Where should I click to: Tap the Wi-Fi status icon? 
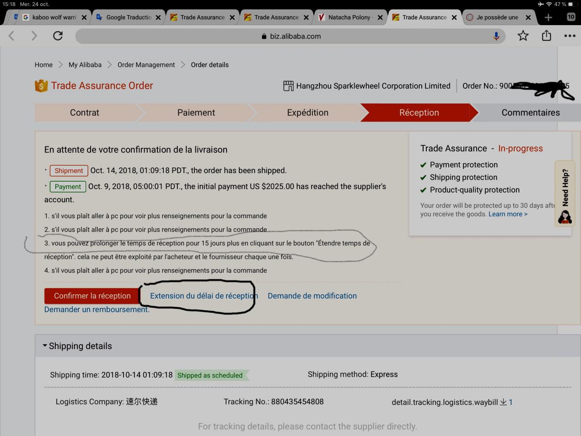point(549,4)
